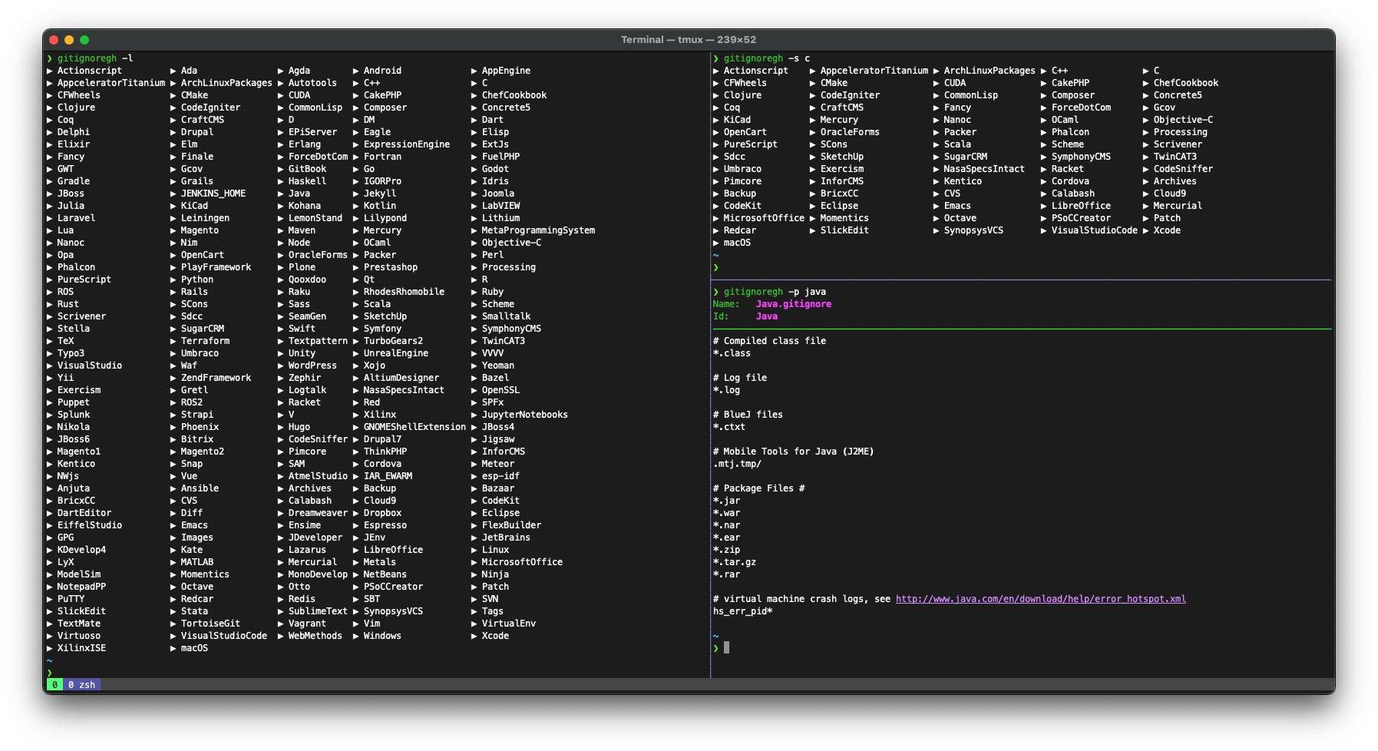Click the 'Ansible' template entry

200,488
